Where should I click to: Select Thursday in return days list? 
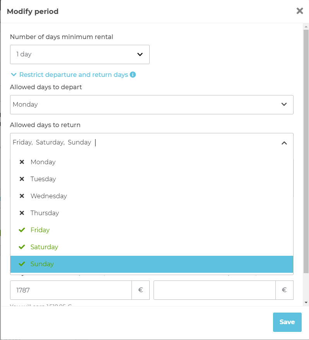[x=152, y=213]
